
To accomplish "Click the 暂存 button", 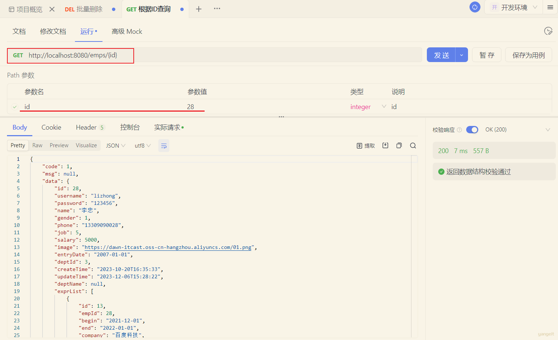I will pos(487,55).
